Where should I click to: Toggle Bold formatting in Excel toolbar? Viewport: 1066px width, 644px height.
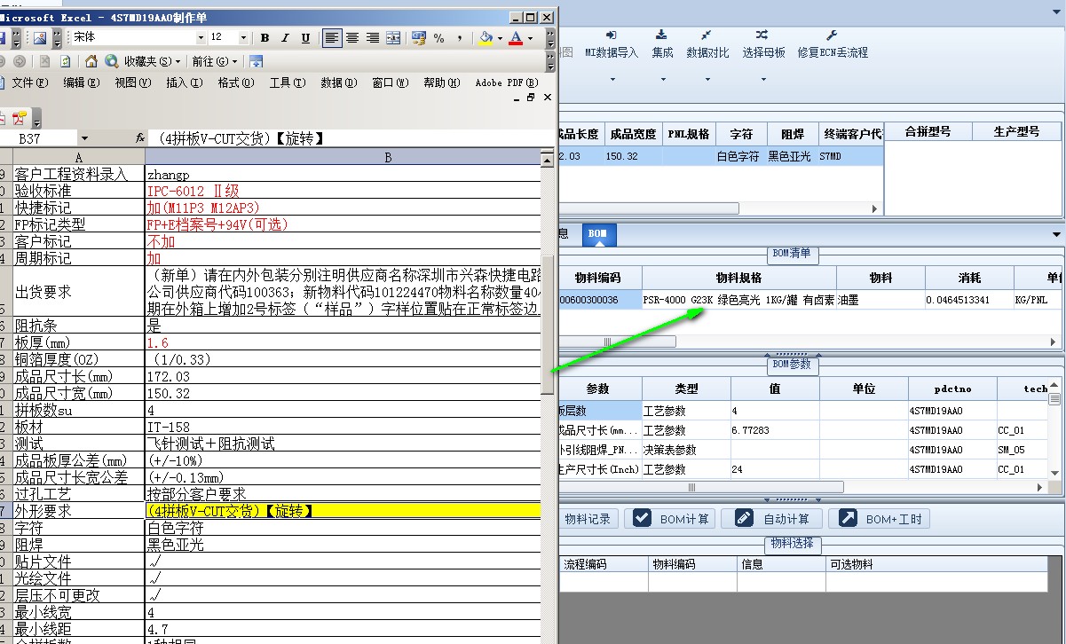265,38
